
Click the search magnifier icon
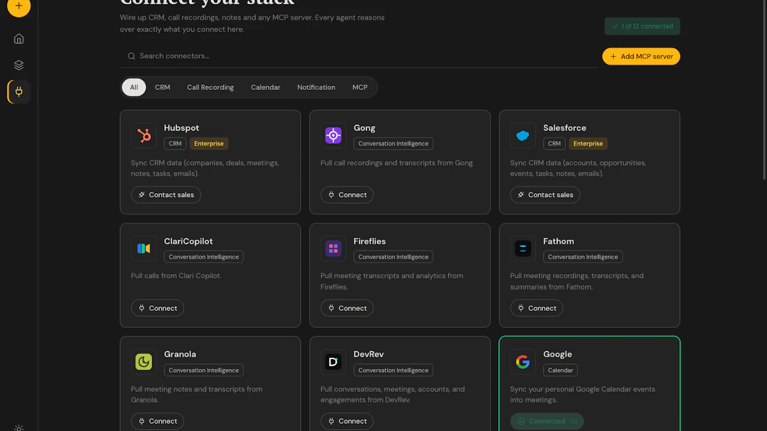point(131,56)
